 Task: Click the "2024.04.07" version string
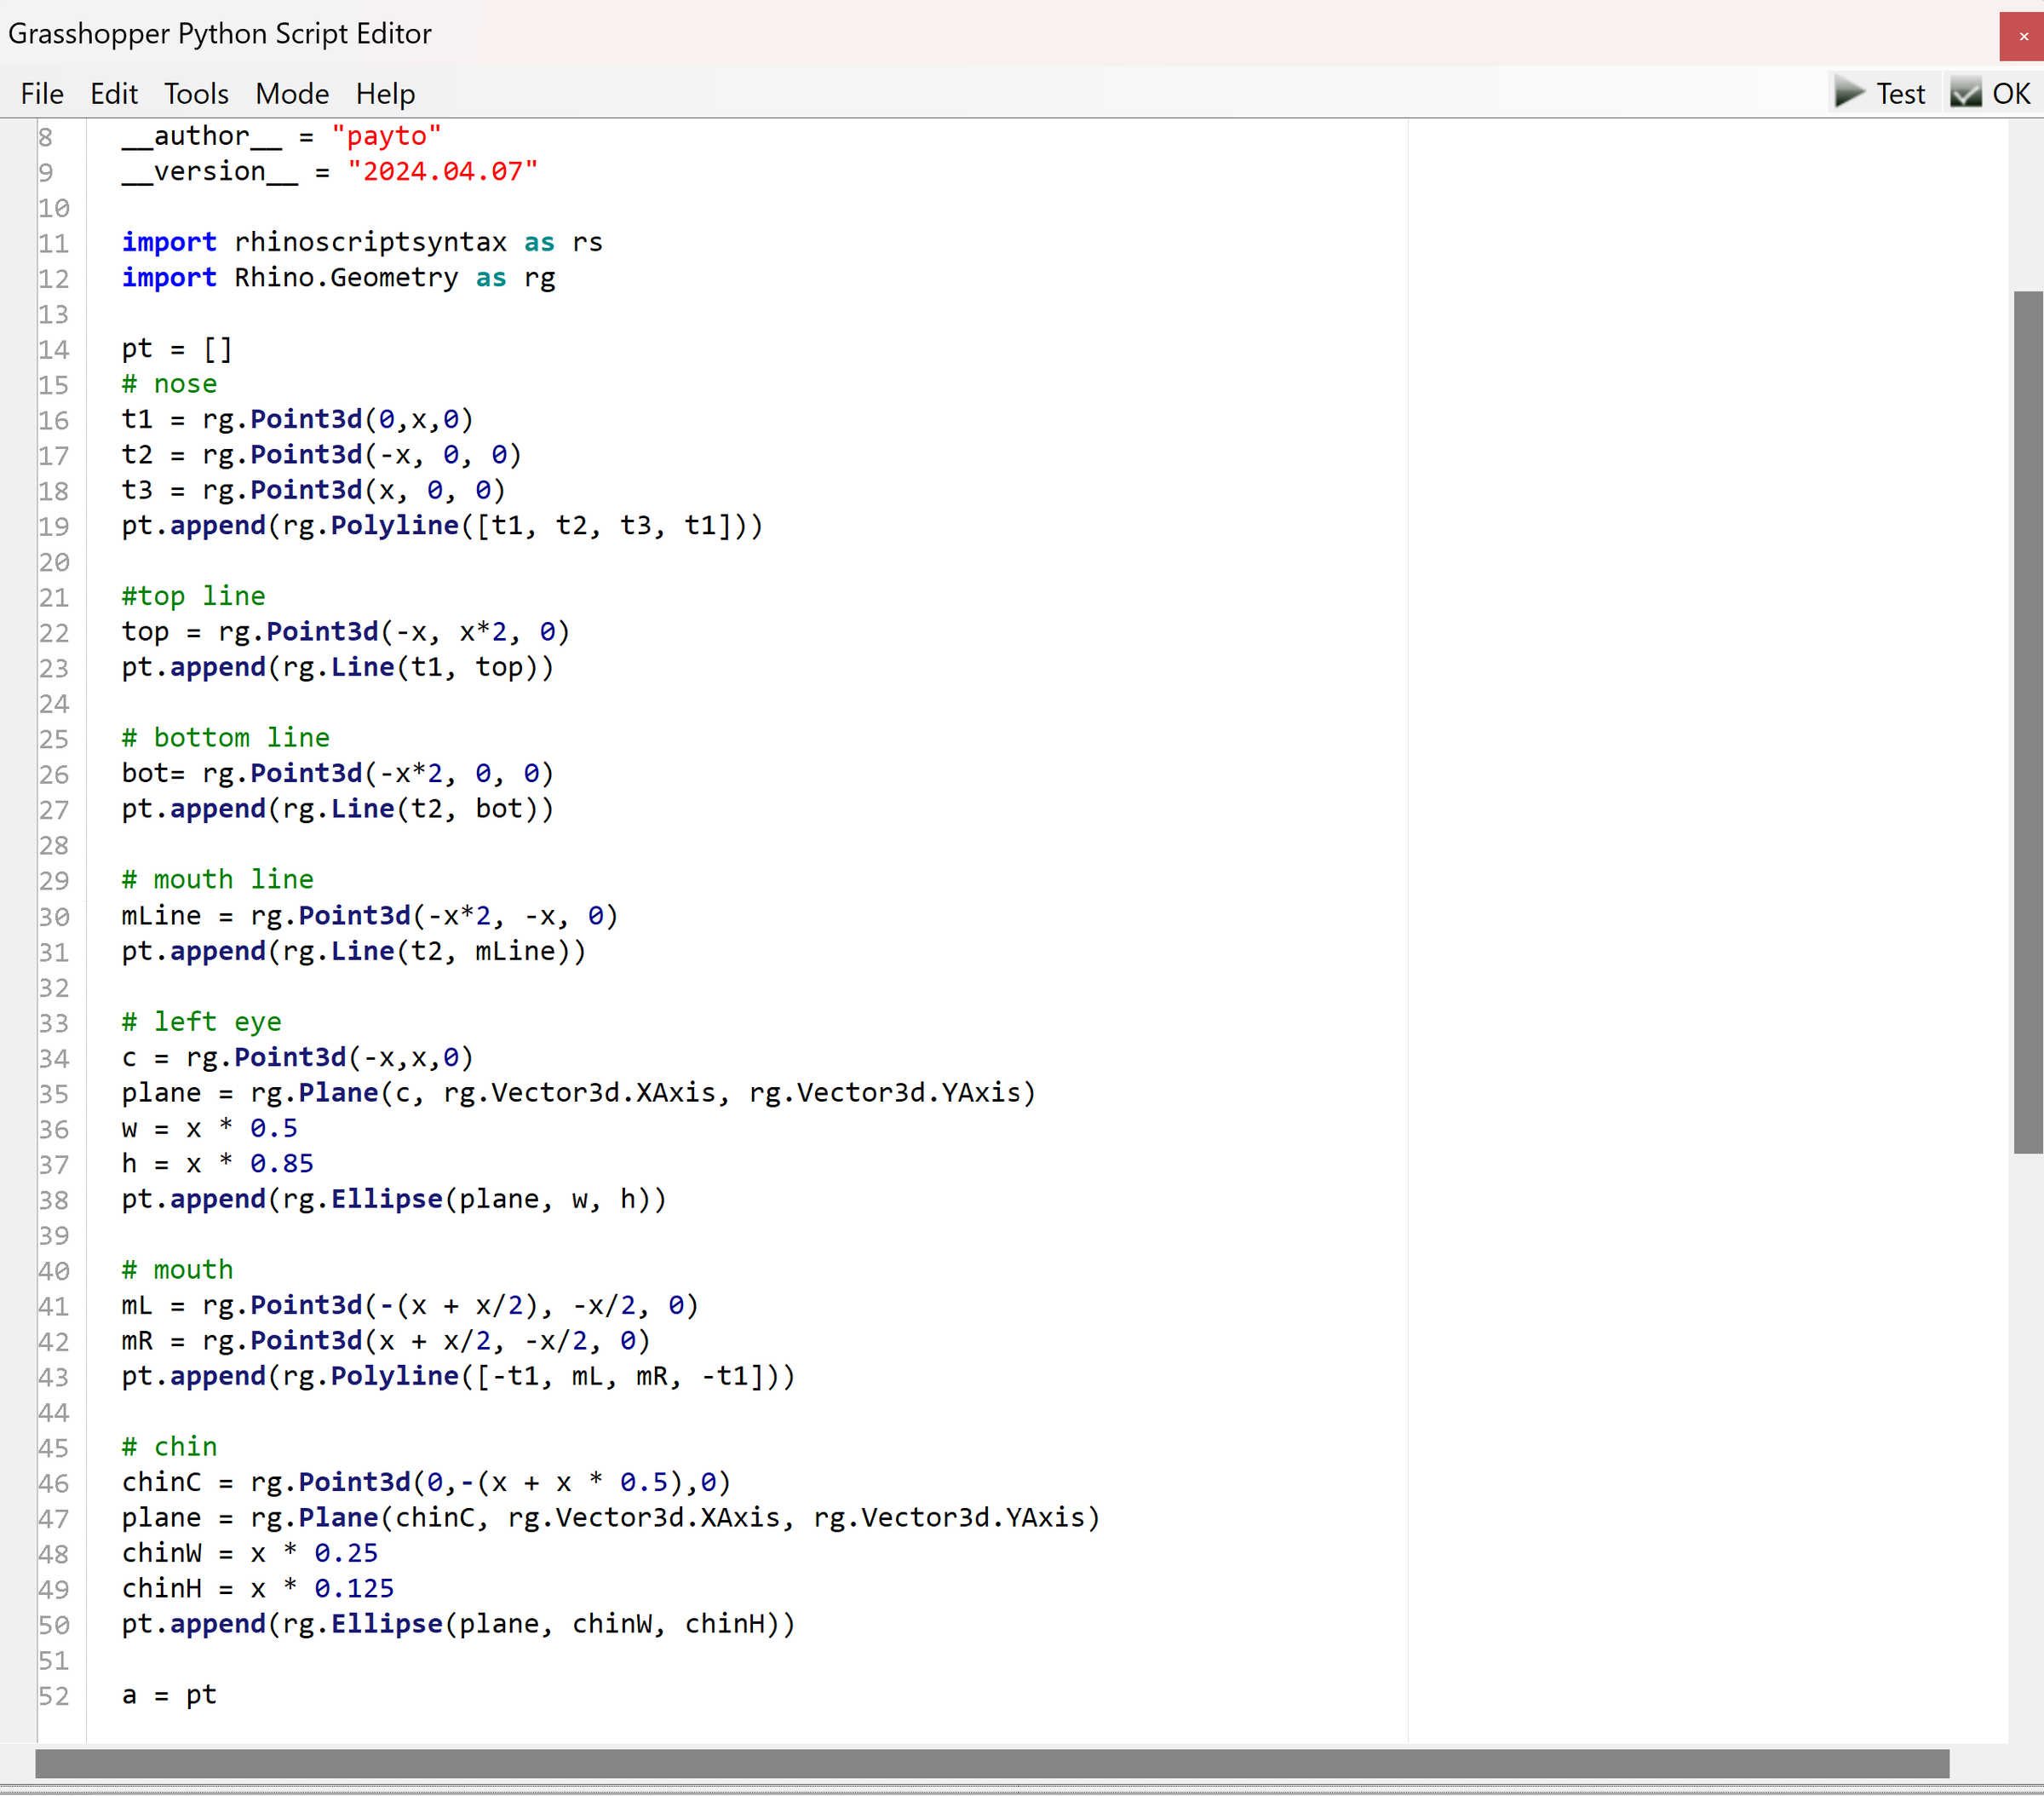pos(442,171)
